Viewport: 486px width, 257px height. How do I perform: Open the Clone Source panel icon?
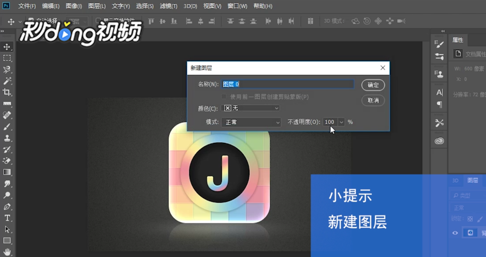(x=439, y=74)
